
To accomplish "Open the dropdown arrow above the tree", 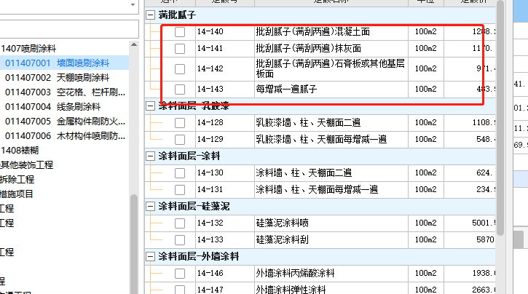I will click(x=133, y=4).
